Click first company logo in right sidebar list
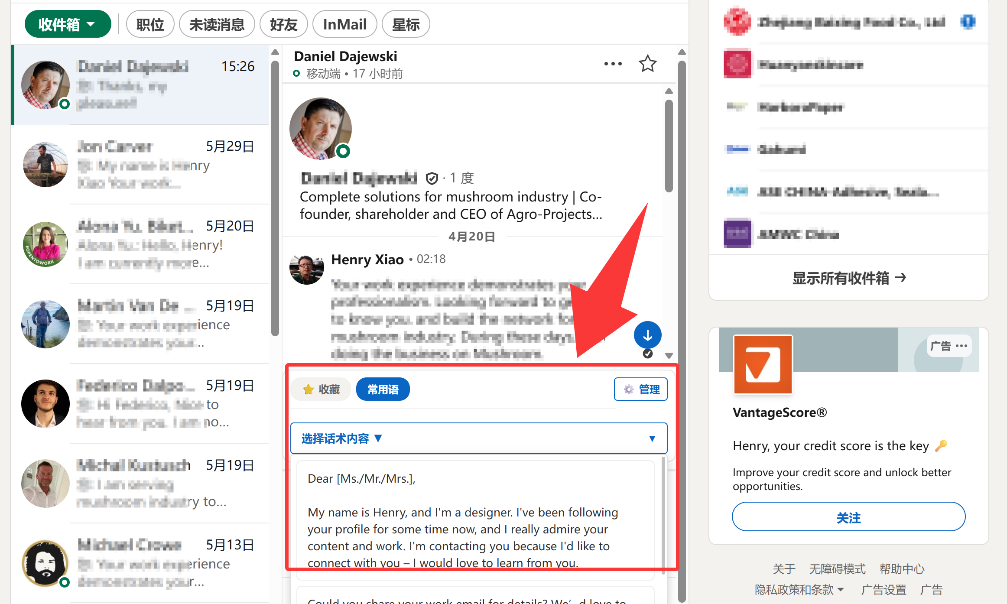 (737, 21)
